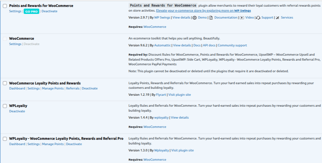Open WooCommerce plugin Settings
Image resolution: width=322 pixels, height=163 pixels.
[15, 44]
